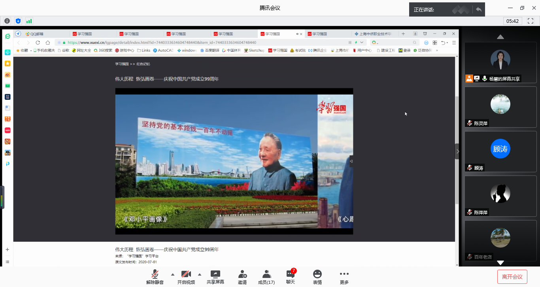Unmute microphone (解除静音)
Screen dimensions: 540x287
point(155,277)
